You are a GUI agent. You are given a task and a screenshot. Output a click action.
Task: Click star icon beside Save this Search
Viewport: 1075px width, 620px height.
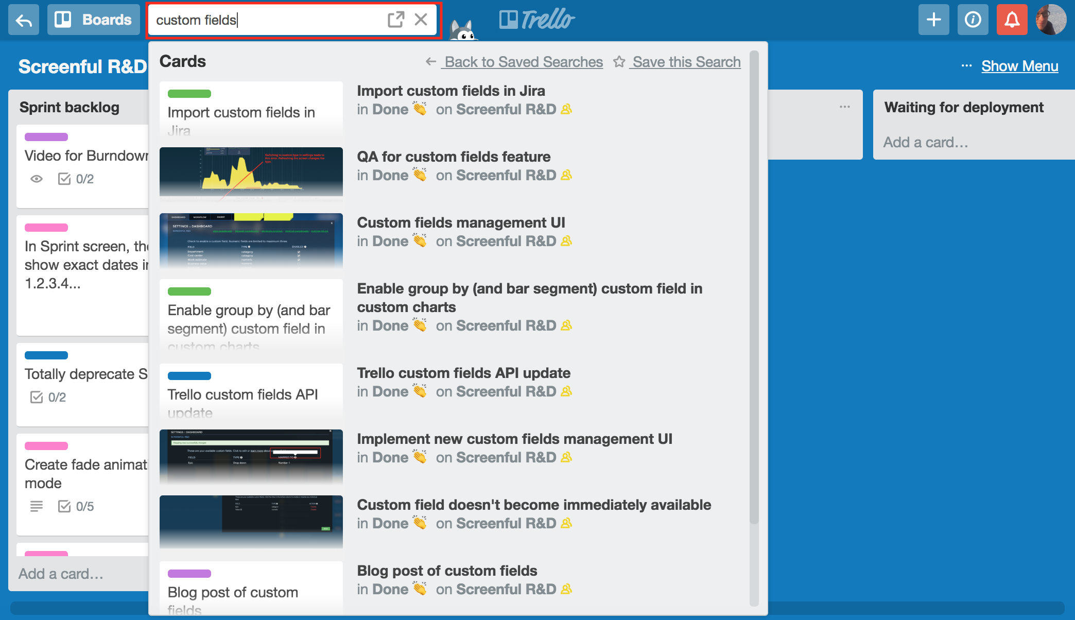click(x=619, y=62)
